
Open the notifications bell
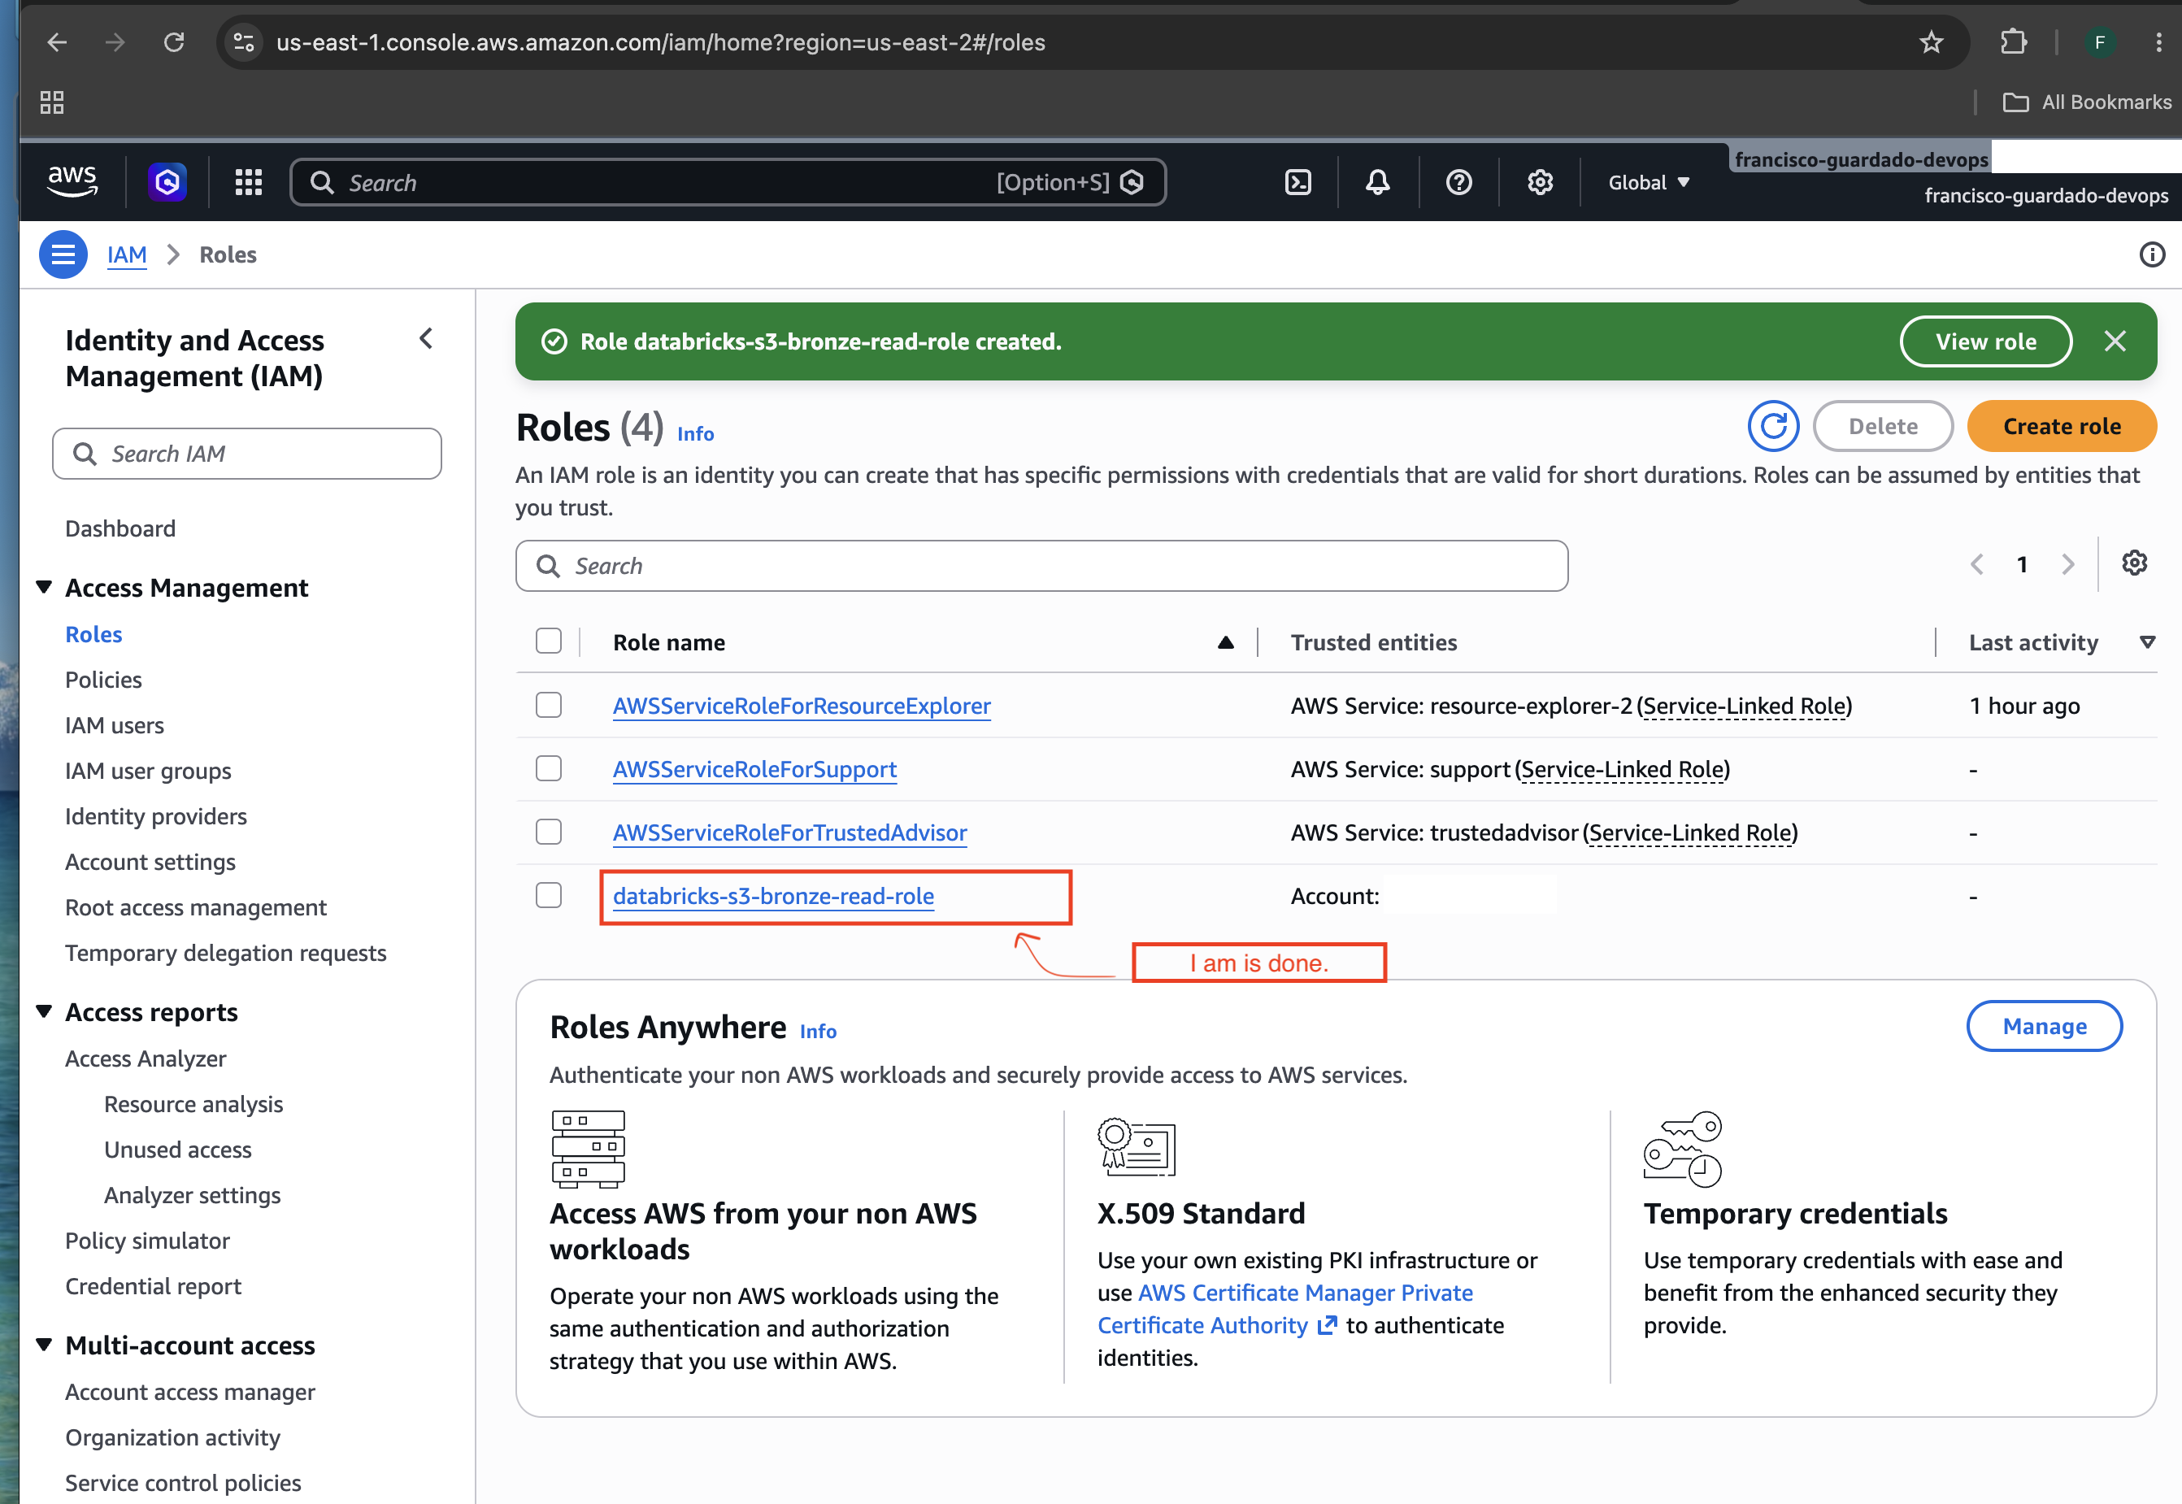click(1377, 182)
